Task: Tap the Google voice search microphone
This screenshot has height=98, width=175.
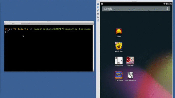Action: (x=167, y=9)
